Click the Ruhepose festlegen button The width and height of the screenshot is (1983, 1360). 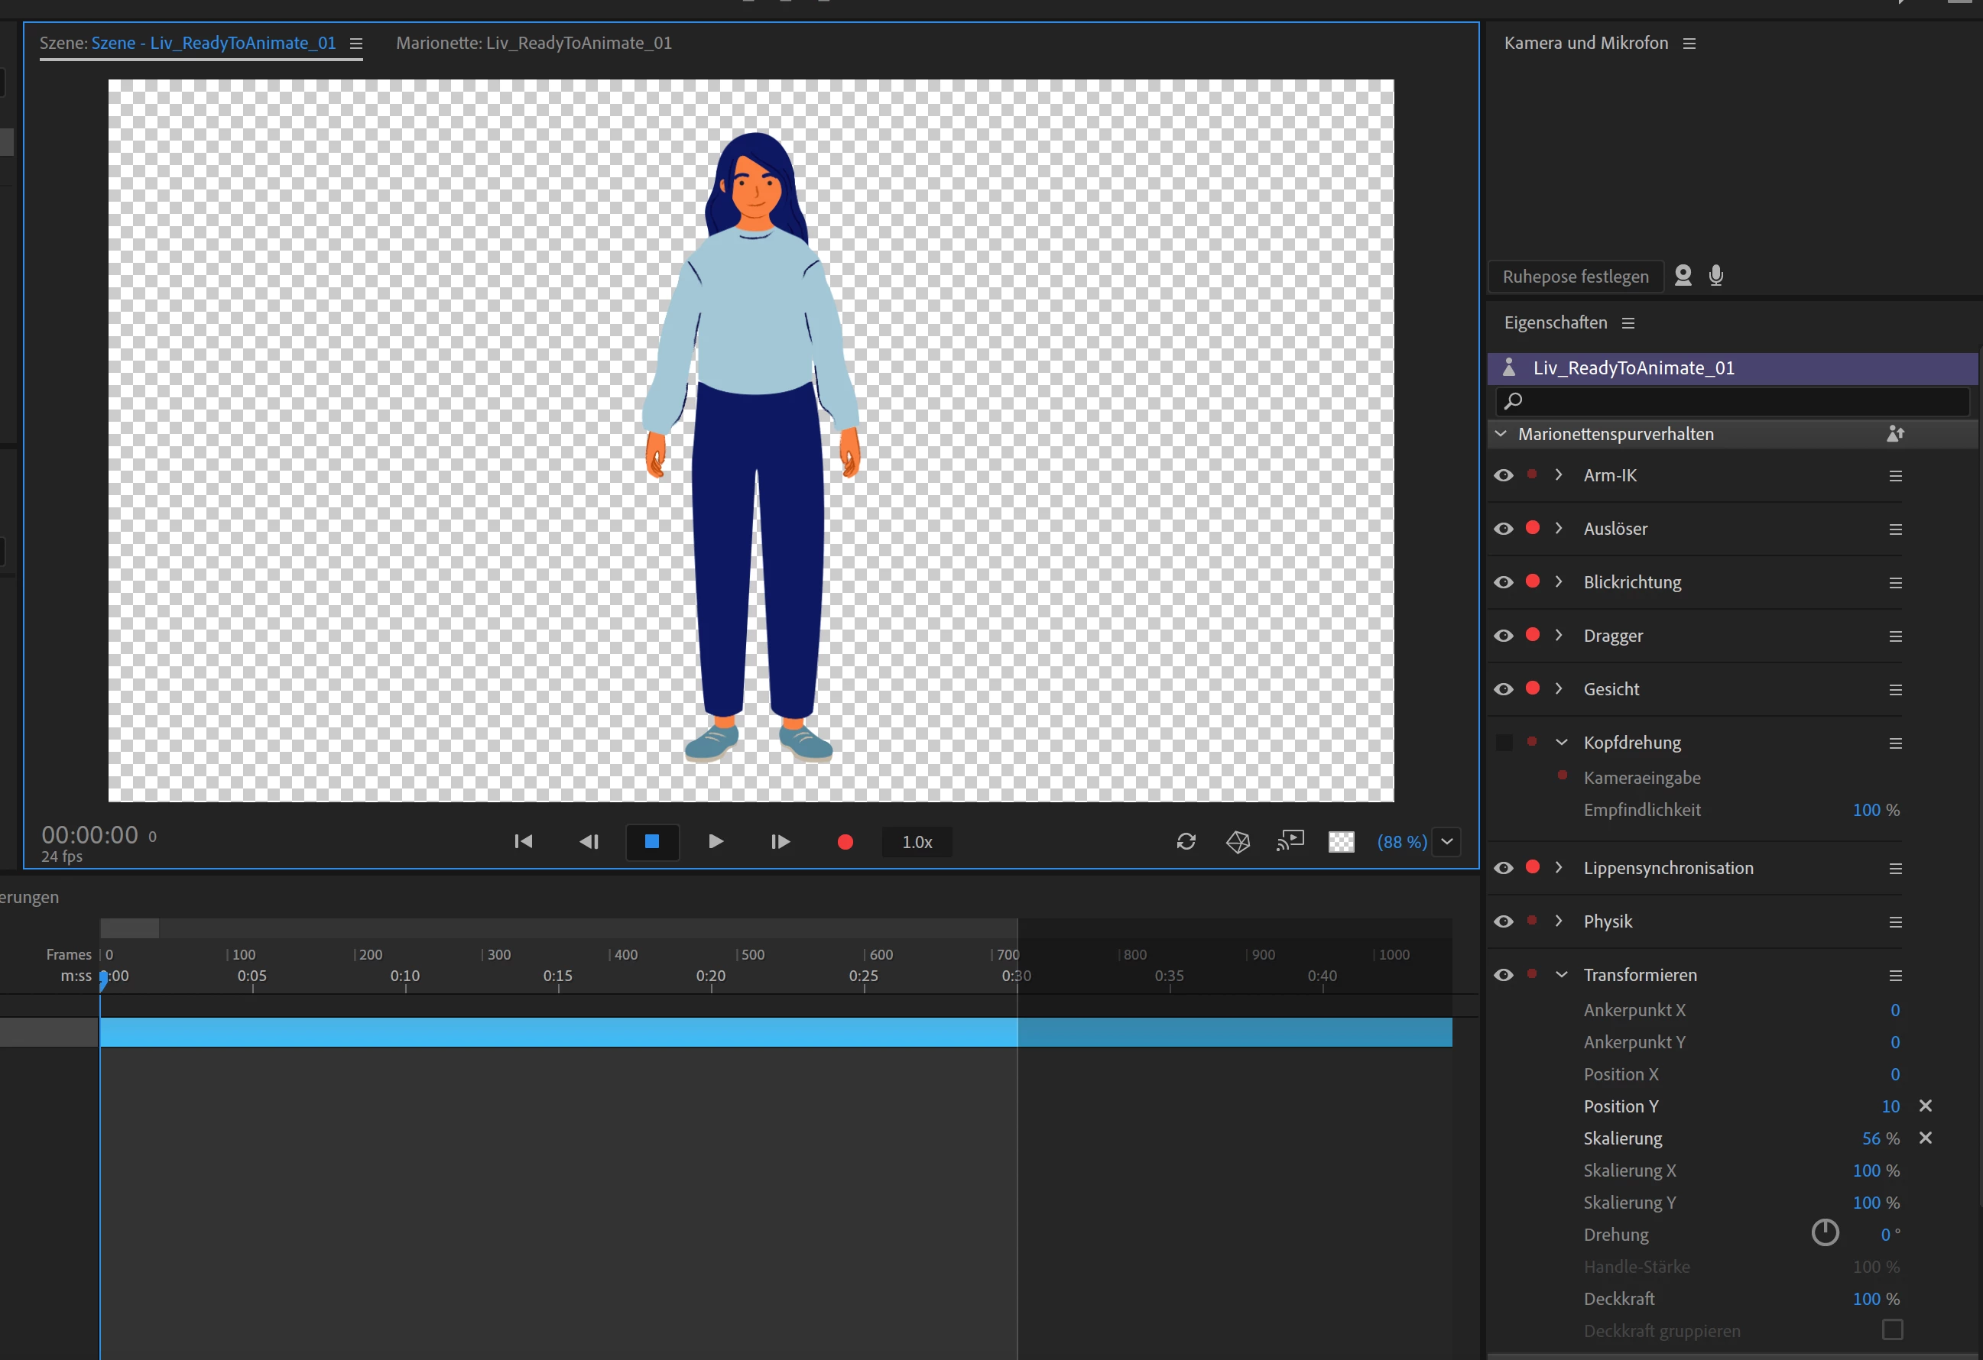click(x=1575, y=277)
